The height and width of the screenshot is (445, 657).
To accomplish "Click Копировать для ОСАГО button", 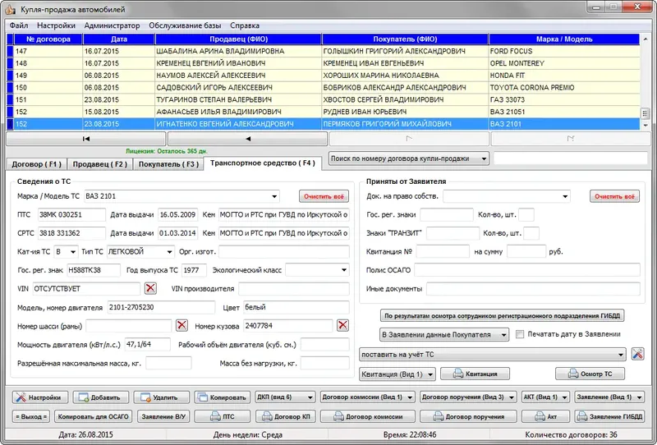I will click(x=94, y=416).
